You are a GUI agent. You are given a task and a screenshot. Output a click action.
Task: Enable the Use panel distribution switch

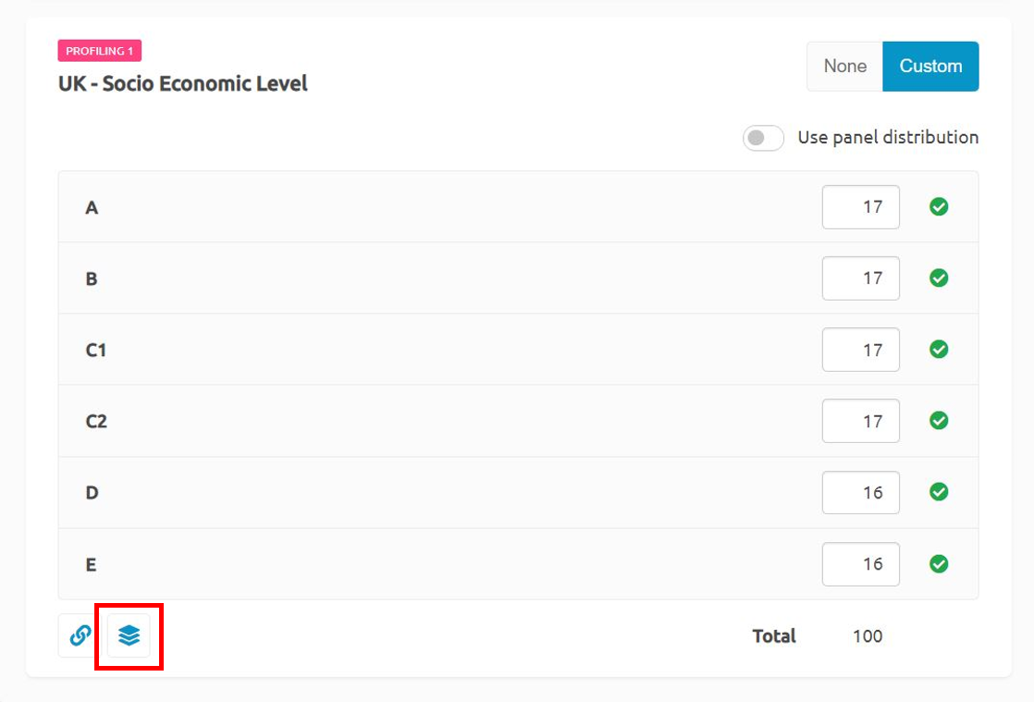(x=763, y=138)
